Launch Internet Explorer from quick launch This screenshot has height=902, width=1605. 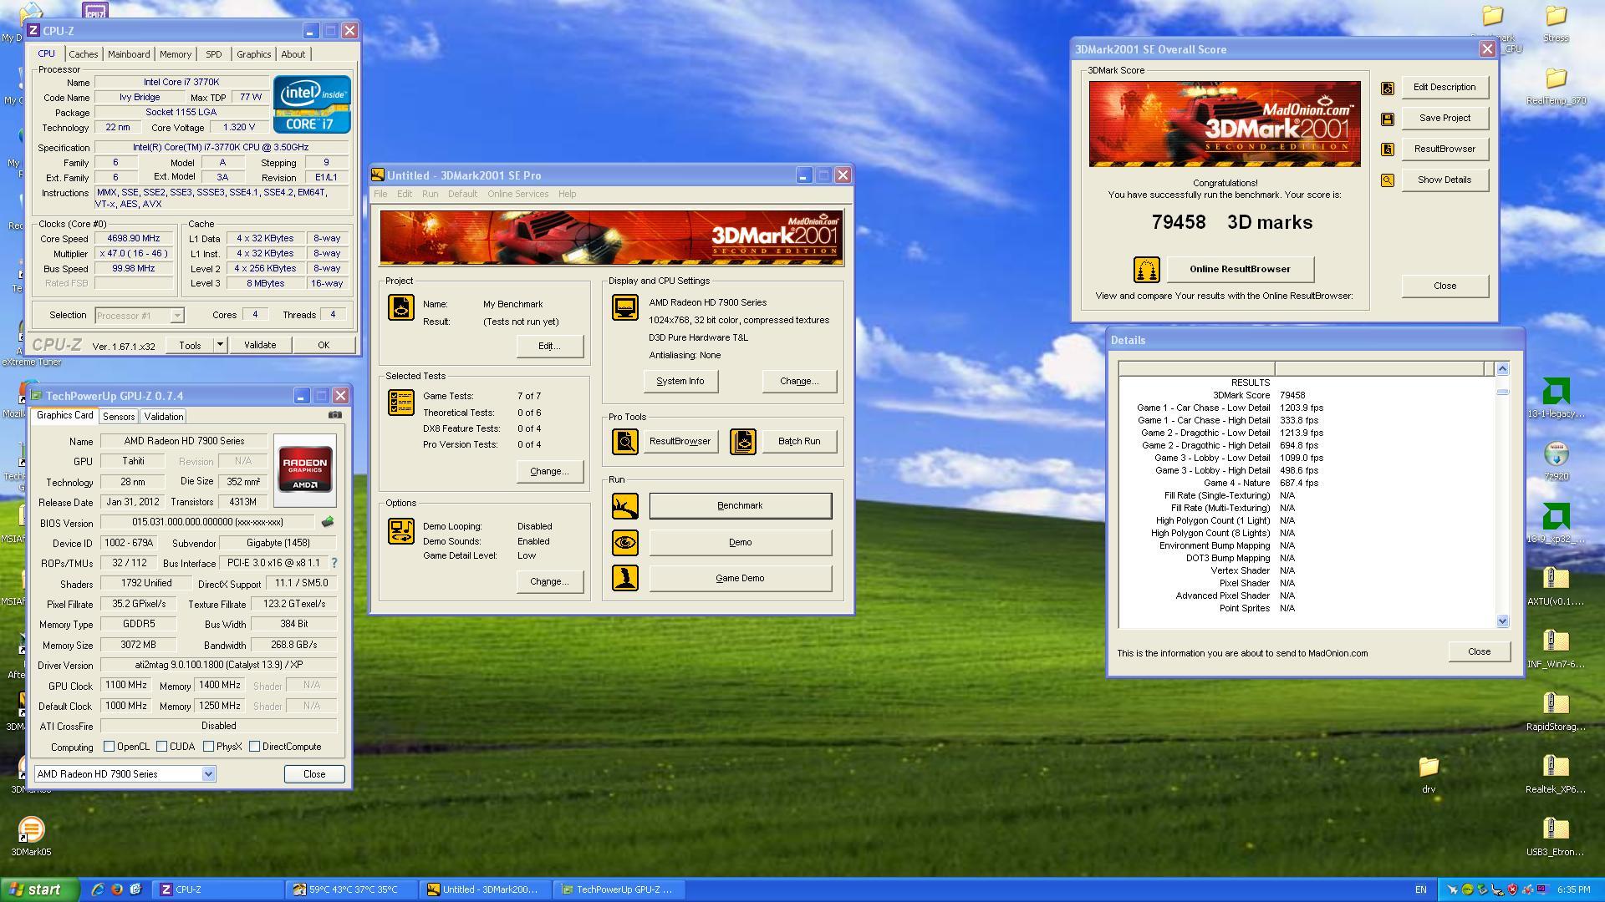(x=98, y=889)
